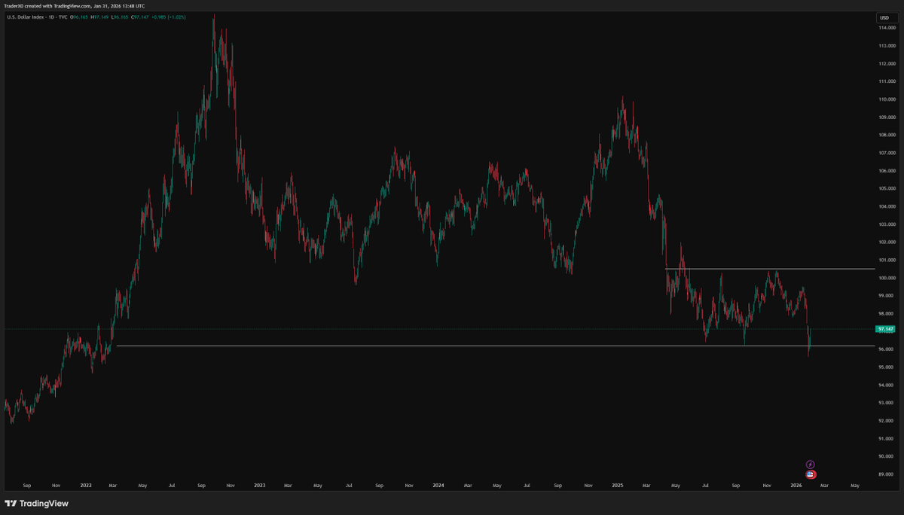Click the 110.000 price axis label
The width and height of the screenshot is (904, 515).
point(886,99)
